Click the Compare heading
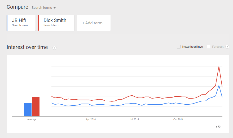The image size is (233, 138). [17, 7]
